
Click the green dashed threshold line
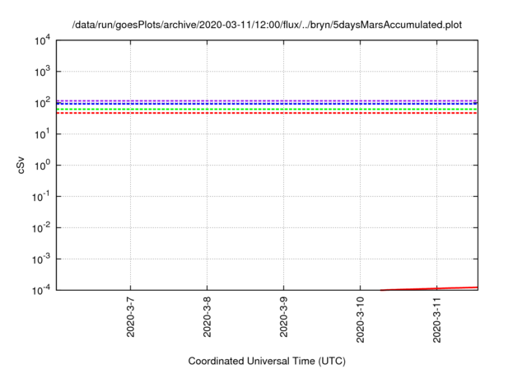point(267,110)
